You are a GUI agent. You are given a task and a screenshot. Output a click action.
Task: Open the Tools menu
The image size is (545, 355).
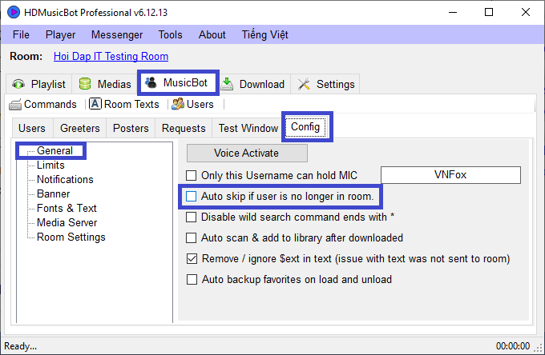click(170, 34)
